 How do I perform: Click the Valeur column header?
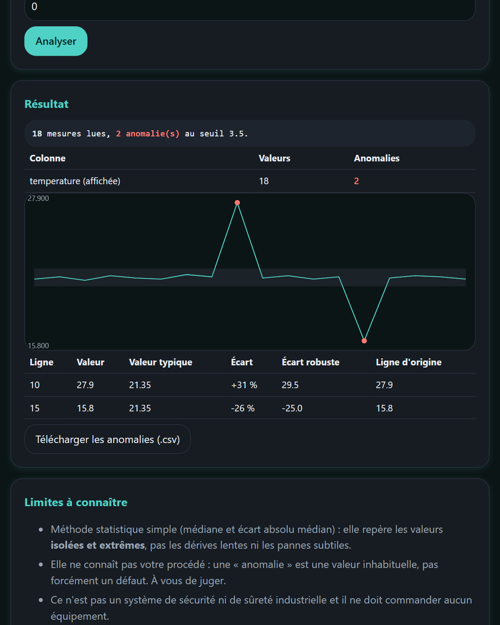coord(90,362)
